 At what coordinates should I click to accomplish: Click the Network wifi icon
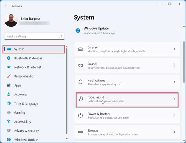pyautogui.click(x=9, y=67)
